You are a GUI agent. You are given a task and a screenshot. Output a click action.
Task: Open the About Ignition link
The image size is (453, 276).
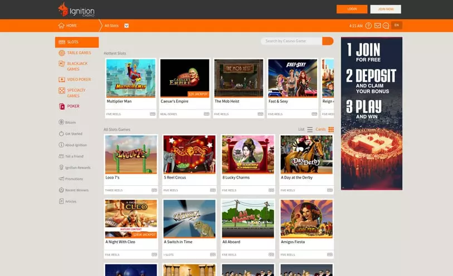pos(76,145)
